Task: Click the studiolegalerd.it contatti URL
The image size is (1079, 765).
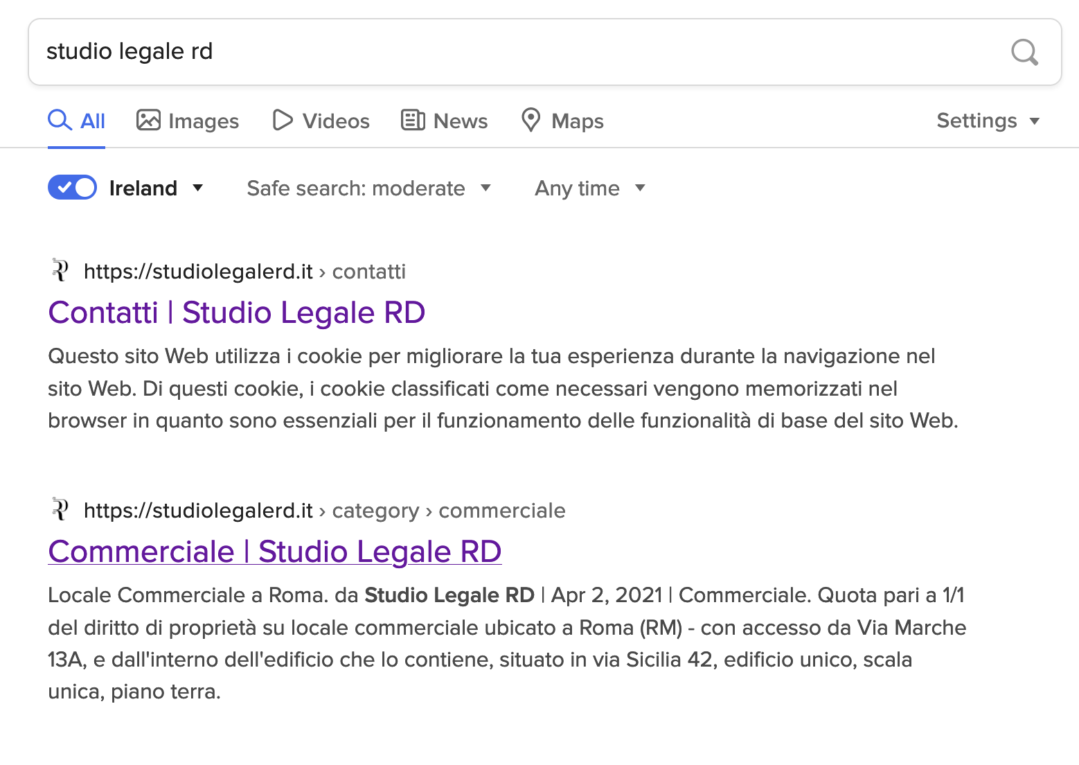Action: point(244,272)
